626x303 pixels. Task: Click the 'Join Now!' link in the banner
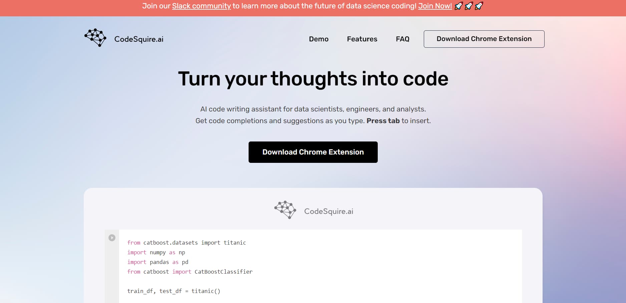pyautogui.click(x=435, y=6)
